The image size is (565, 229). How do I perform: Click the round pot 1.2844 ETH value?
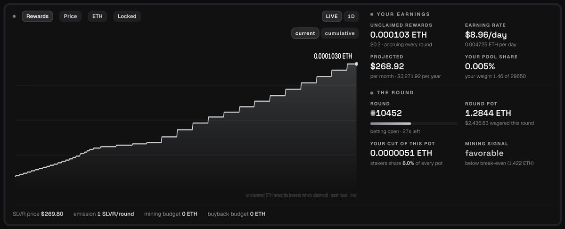(488, 113)
